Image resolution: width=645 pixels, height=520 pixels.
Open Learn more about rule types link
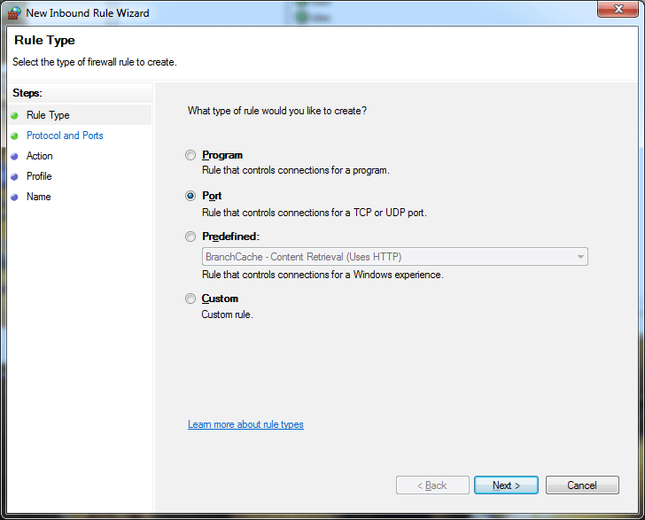[x=245, y=424]
